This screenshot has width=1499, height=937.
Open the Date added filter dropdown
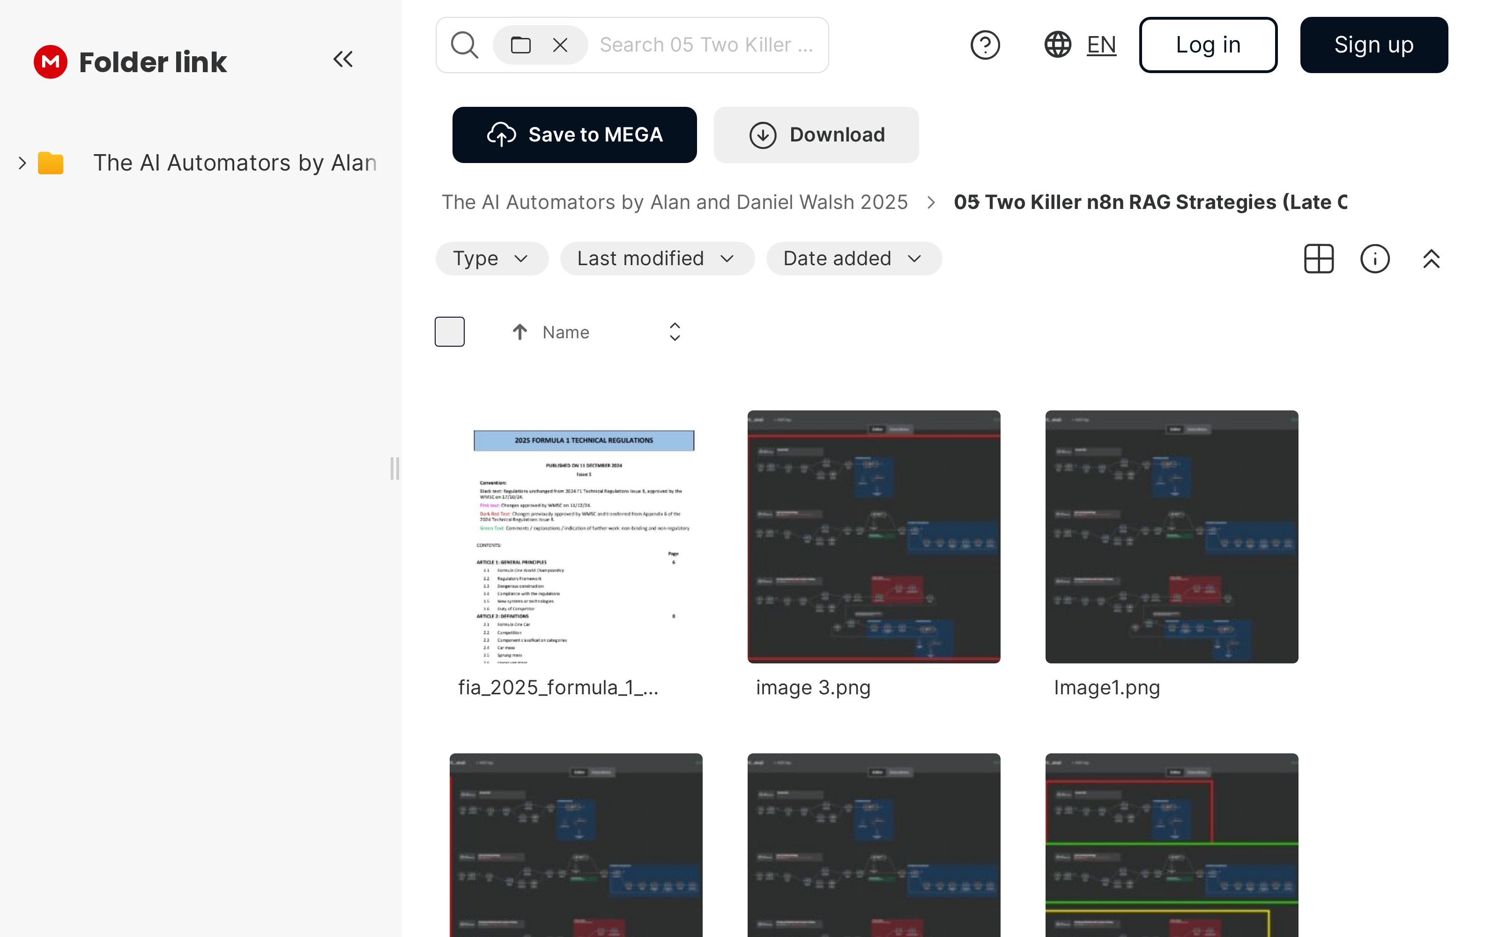[853, 259]
